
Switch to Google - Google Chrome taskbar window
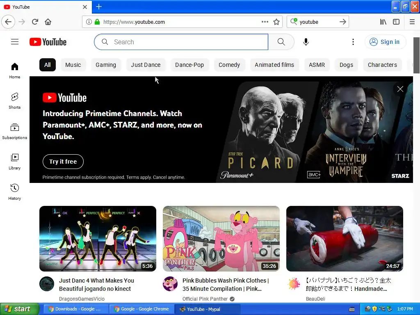[142, 309]
